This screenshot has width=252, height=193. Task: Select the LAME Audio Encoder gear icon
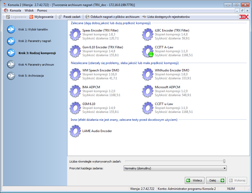pyautogui.click(x=75, y=131)
